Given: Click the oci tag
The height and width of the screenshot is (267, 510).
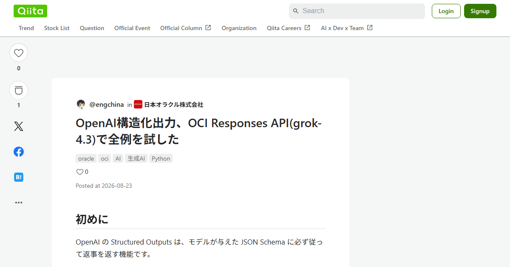Looking at the screenshot, I should (x=105, y=159).
